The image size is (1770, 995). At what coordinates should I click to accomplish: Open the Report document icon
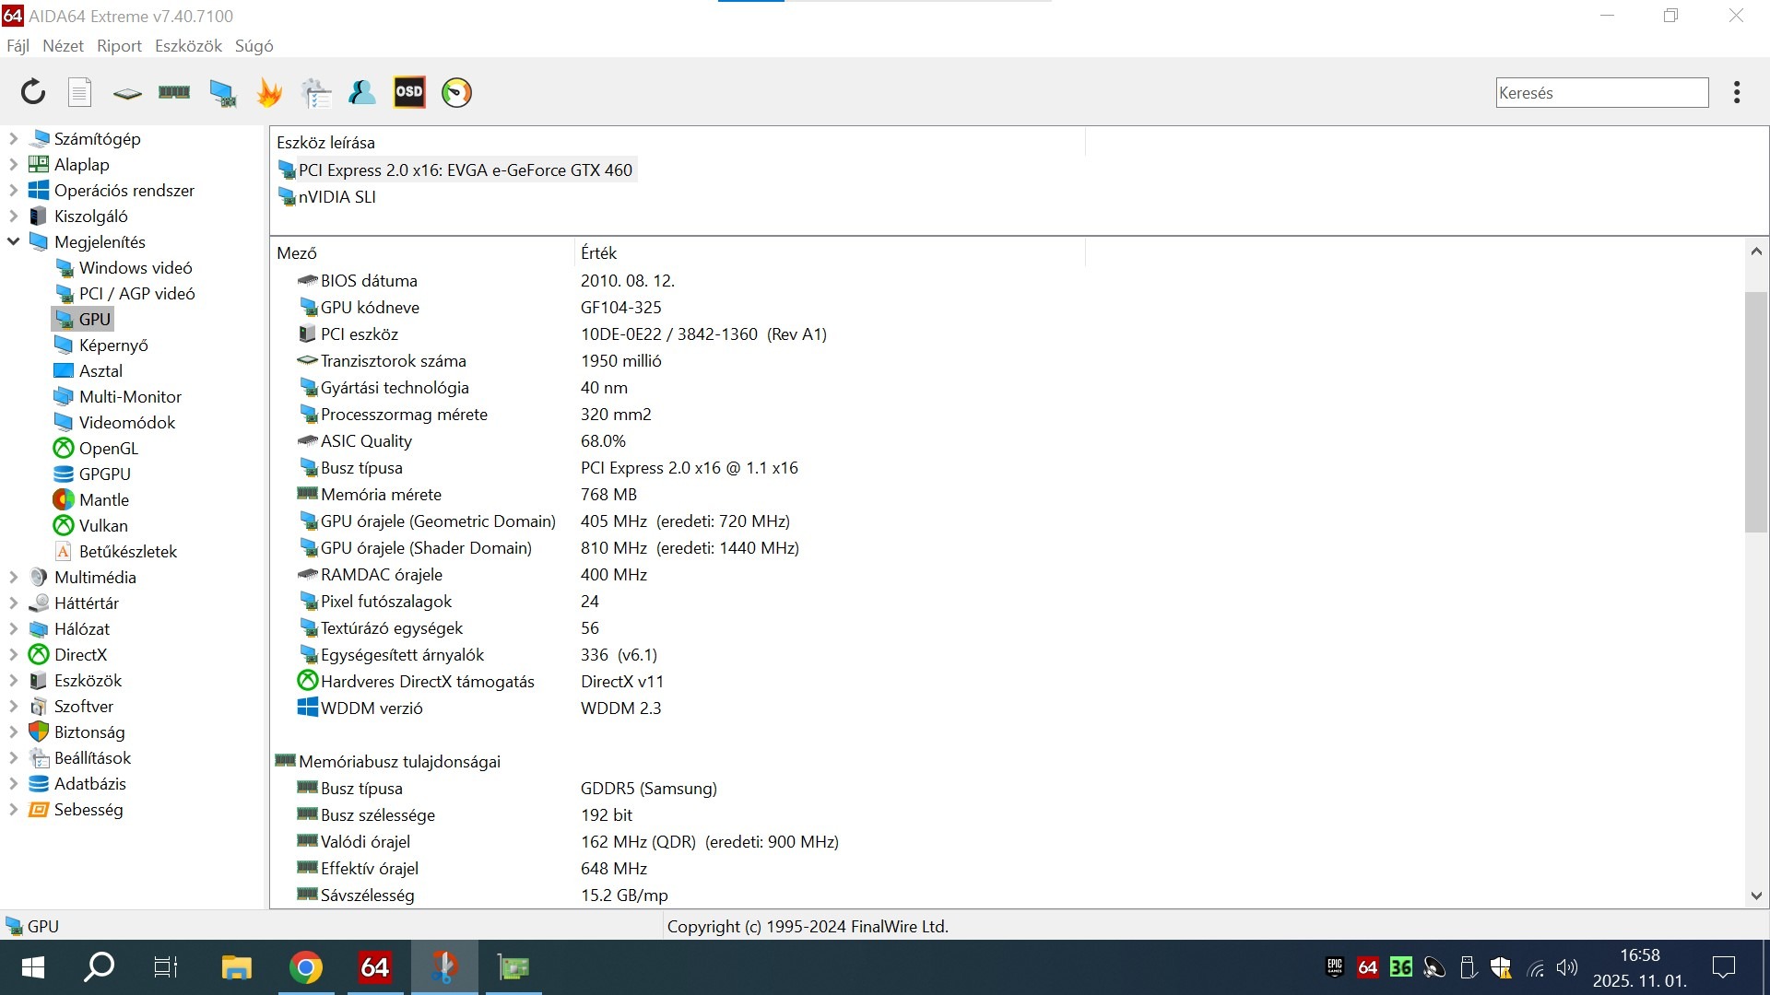[x=80, y=92]
